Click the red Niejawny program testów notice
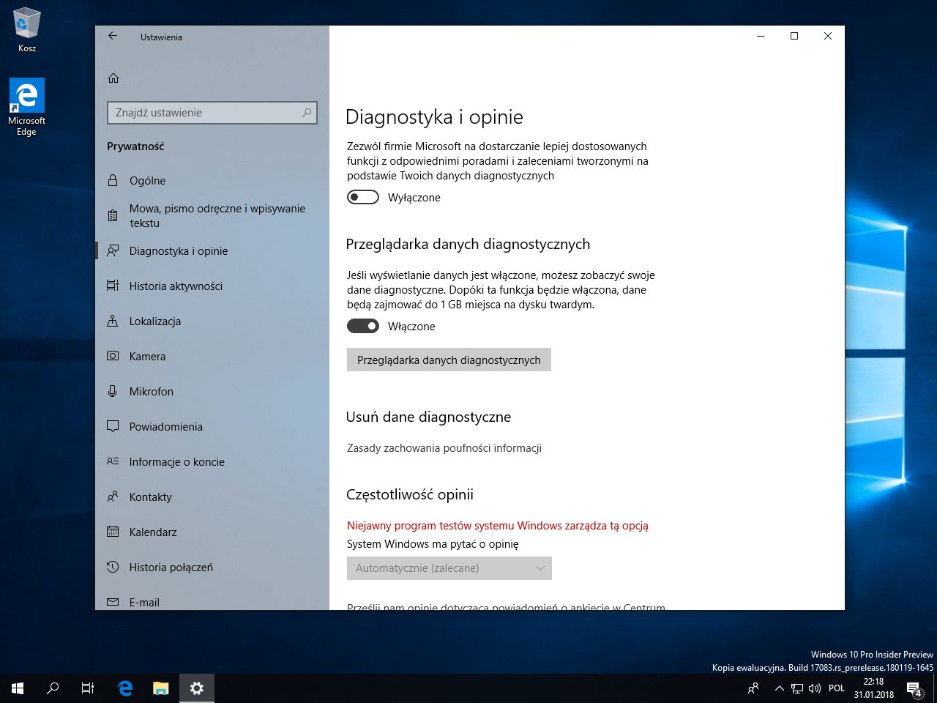937x703 pixels. pos(498,526)
